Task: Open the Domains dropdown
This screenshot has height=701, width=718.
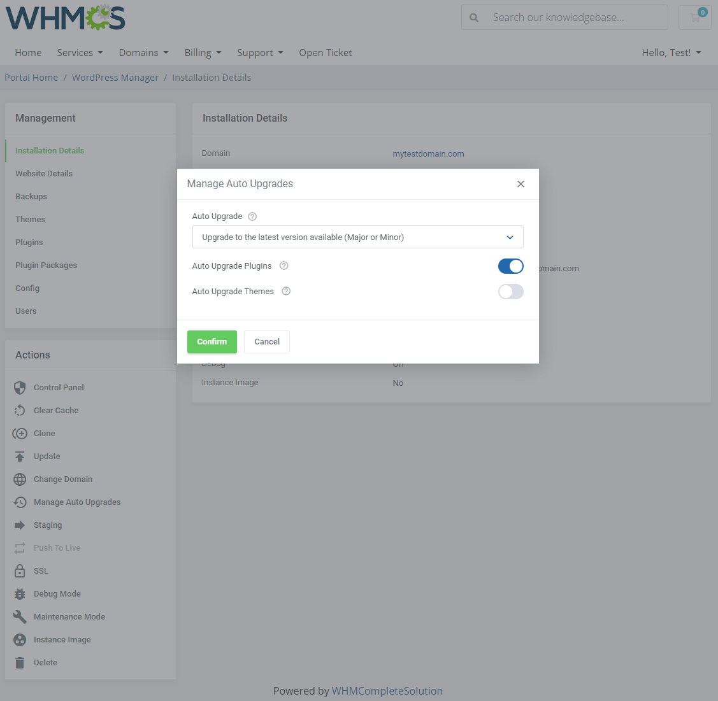Action: pos(143,52)
